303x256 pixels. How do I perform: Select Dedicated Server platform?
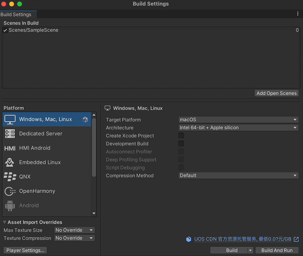click(47, 134)
